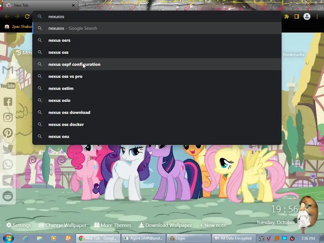
Task: Launch Internet Explorer from taskbar
Action: point(25,238)
